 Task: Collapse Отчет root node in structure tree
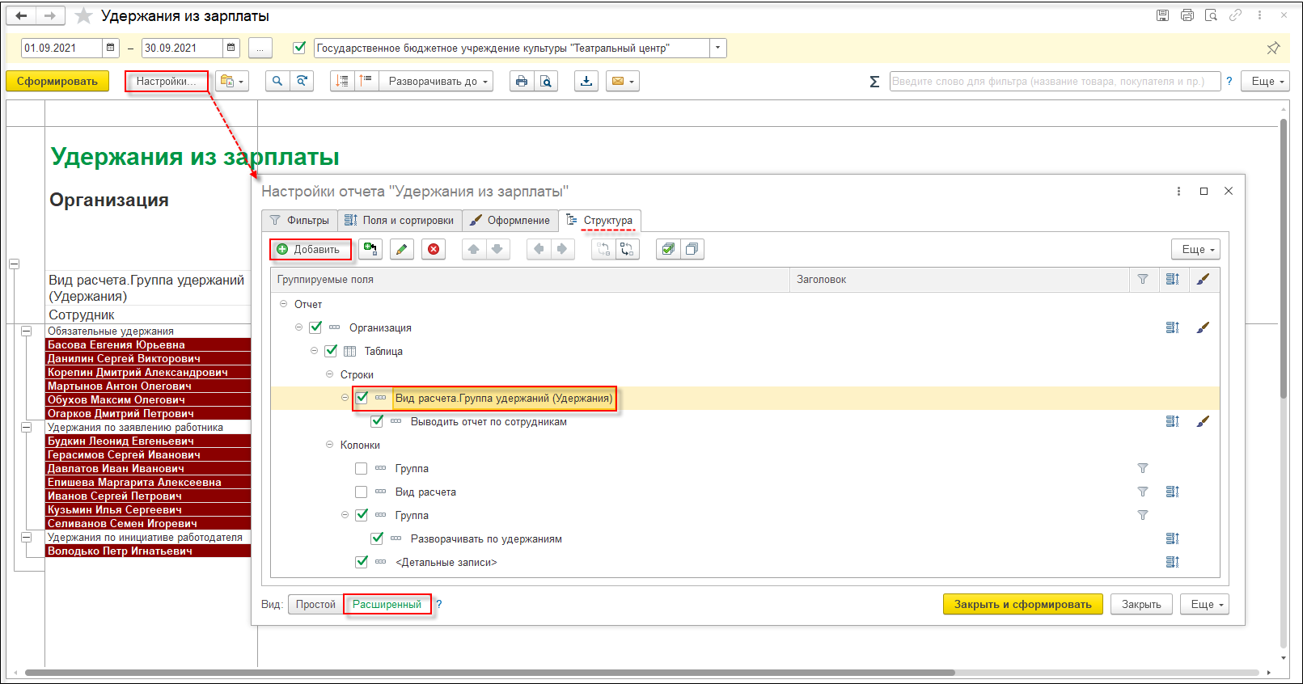coord(283,304)
